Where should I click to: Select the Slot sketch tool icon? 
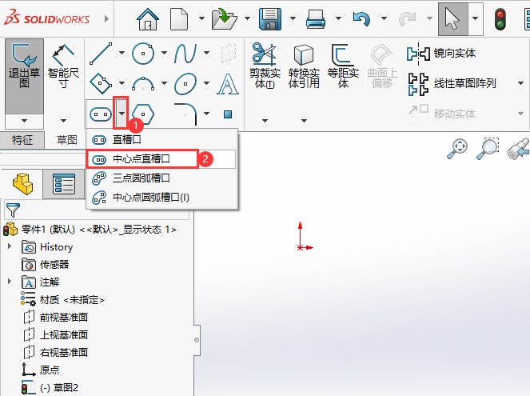pos(101,114)
